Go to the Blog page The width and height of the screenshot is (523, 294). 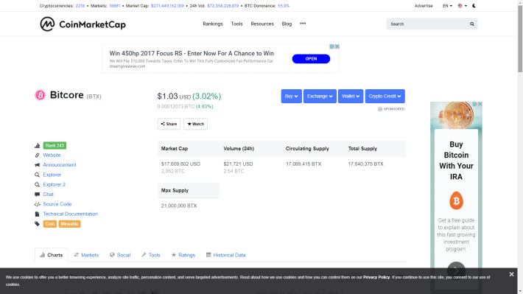[x=287, y=24]
